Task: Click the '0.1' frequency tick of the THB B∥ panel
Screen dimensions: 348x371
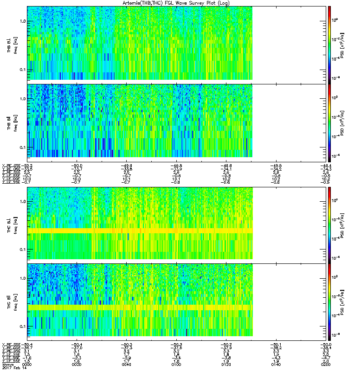Action: click(x=23, y=147)
